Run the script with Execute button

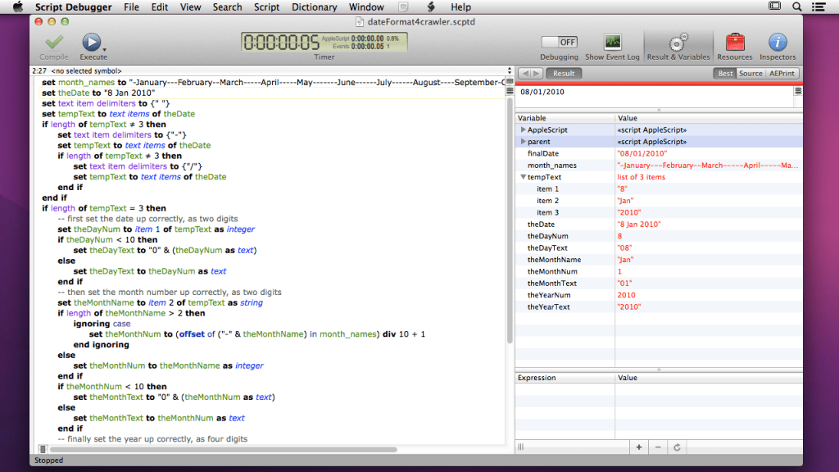(91, 43)
